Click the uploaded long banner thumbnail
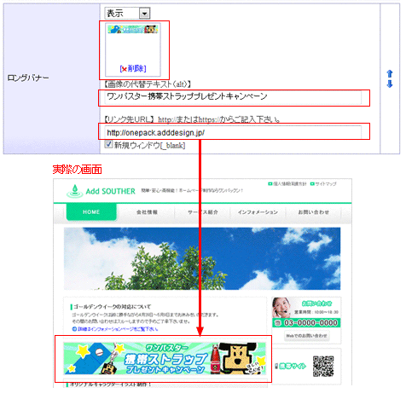This screenshot has width=406, height=393. coord(133,29)
